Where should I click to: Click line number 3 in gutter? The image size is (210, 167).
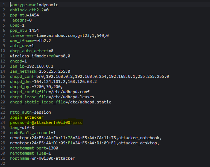4,15
